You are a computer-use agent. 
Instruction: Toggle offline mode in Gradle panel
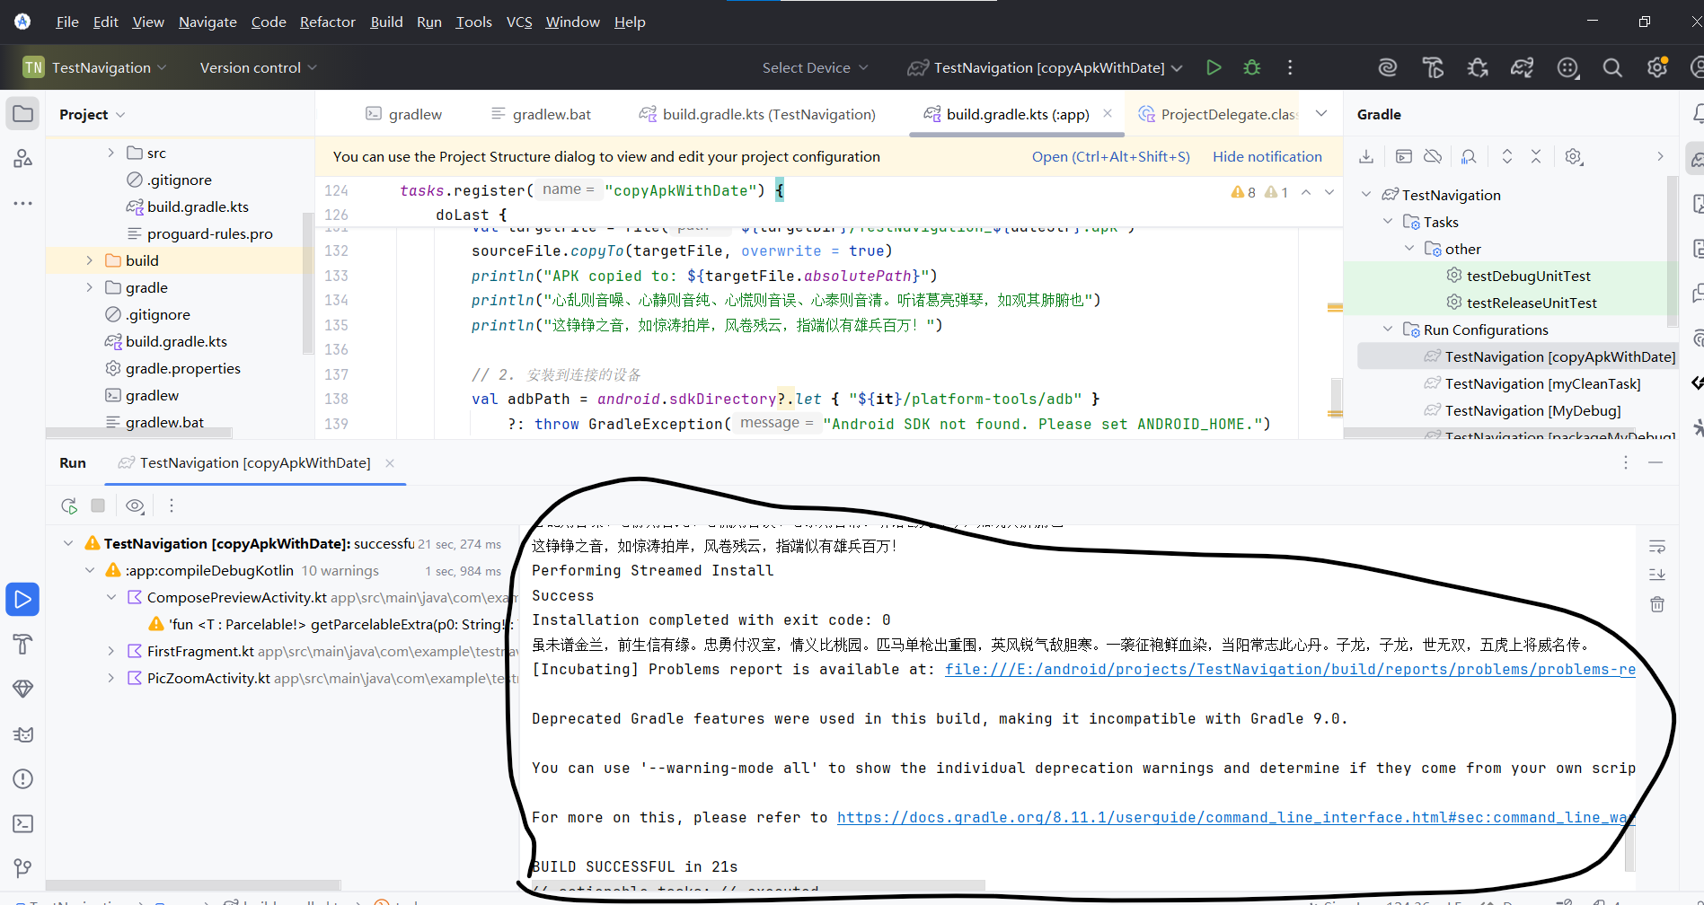[1433, 156]
